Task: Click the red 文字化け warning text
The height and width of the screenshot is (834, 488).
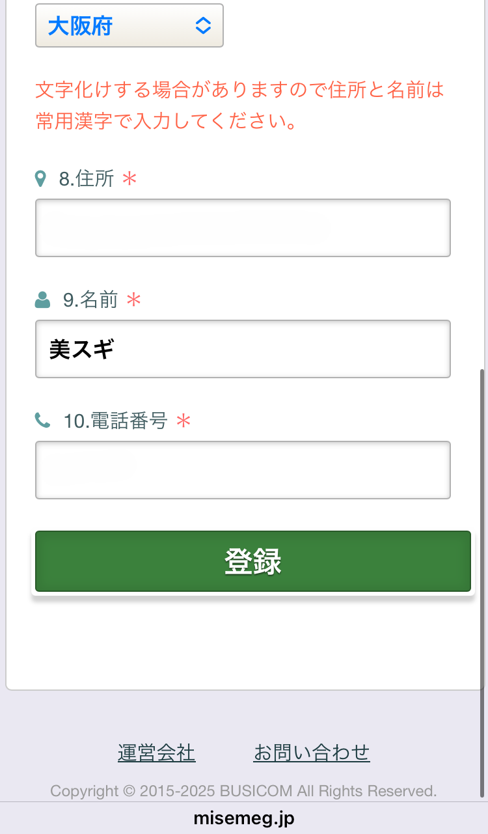Action: pos(239,105)
